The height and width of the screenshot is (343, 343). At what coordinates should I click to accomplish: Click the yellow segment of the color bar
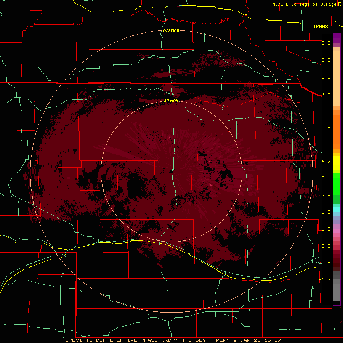tap(337, 163)
